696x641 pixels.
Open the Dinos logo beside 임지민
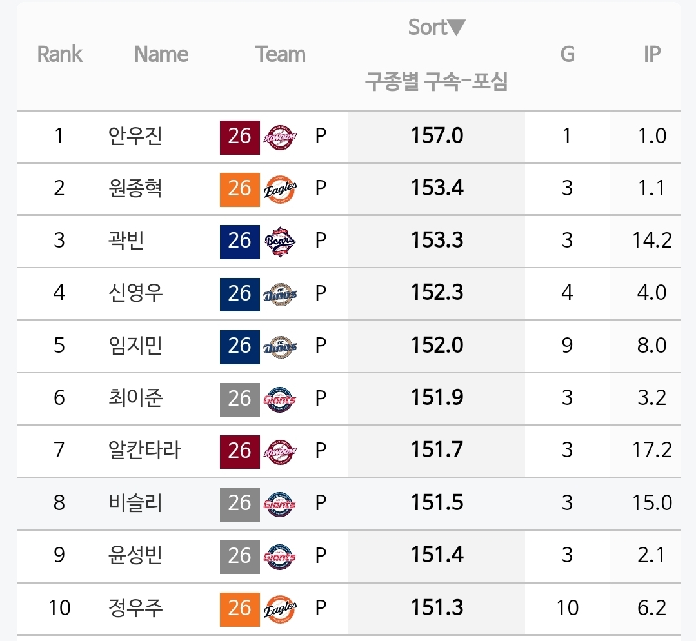[x=281, y=346]
